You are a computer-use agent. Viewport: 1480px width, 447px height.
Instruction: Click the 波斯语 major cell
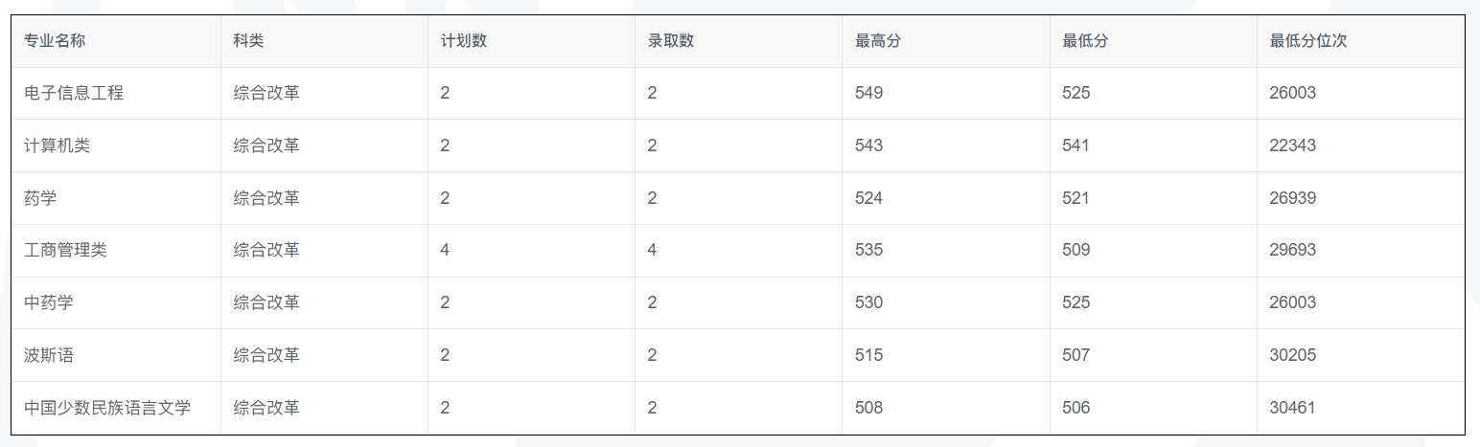point(49,355)
